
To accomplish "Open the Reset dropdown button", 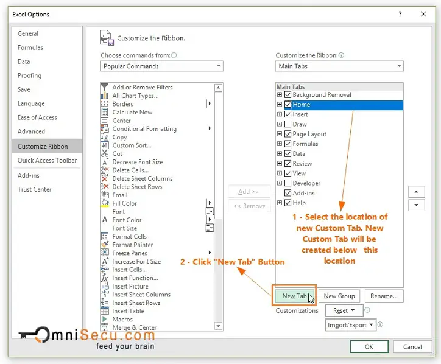I will tap(344, 310).
